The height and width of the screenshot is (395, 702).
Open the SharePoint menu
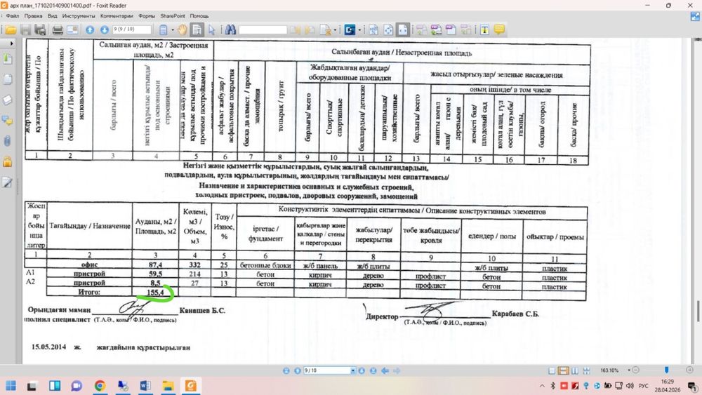pos(173,16)
